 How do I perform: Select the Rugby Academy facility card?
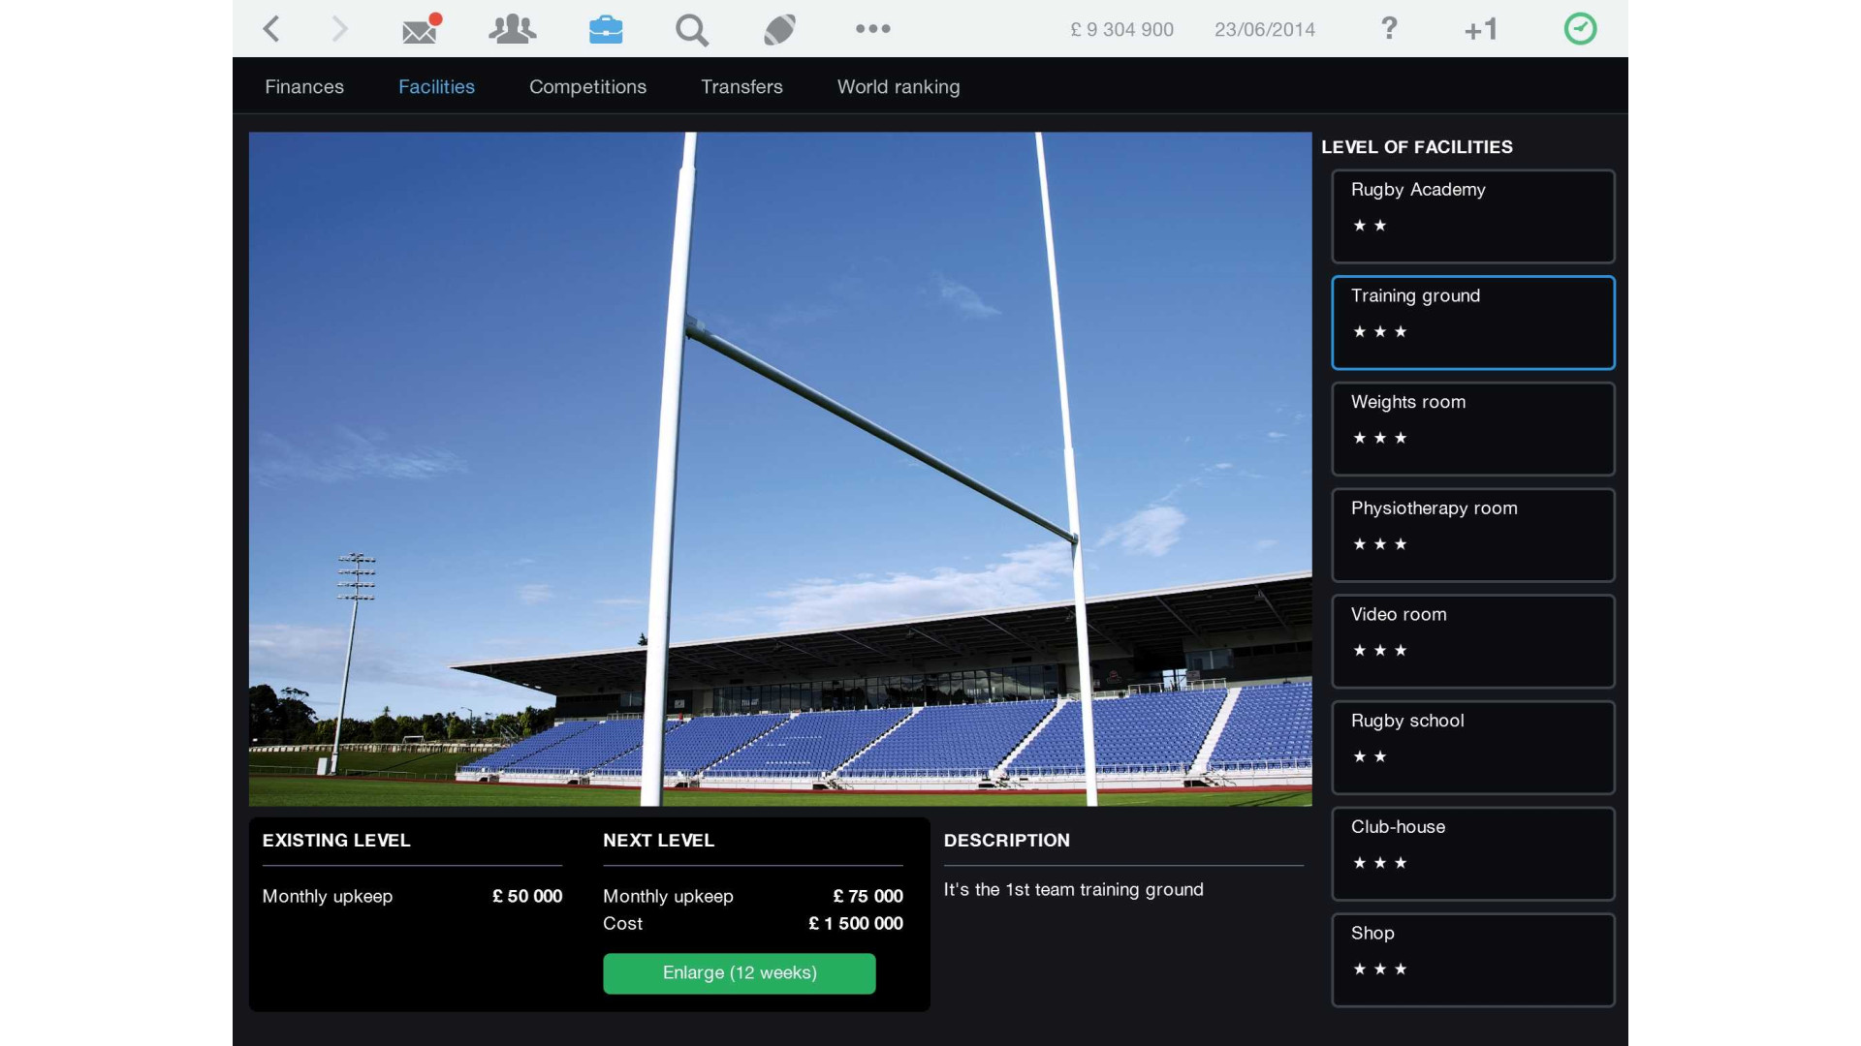(x=1472, y=216)
